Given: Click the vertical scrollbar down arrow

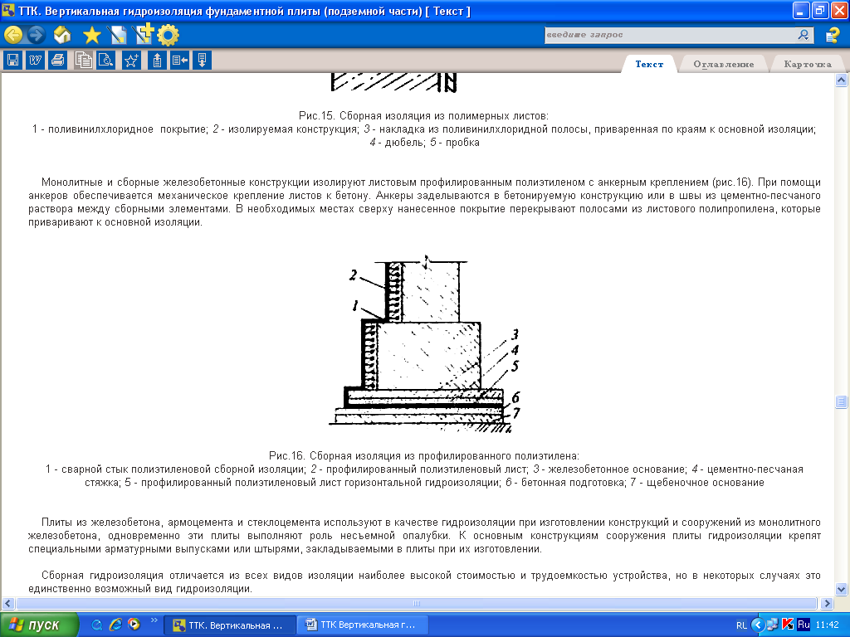Looking at the screenshot, I should (x=842, y=589).
